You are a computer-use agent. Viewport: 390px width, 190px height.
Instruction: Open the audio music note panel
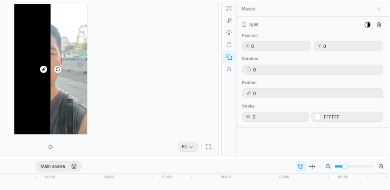[229, 20]
